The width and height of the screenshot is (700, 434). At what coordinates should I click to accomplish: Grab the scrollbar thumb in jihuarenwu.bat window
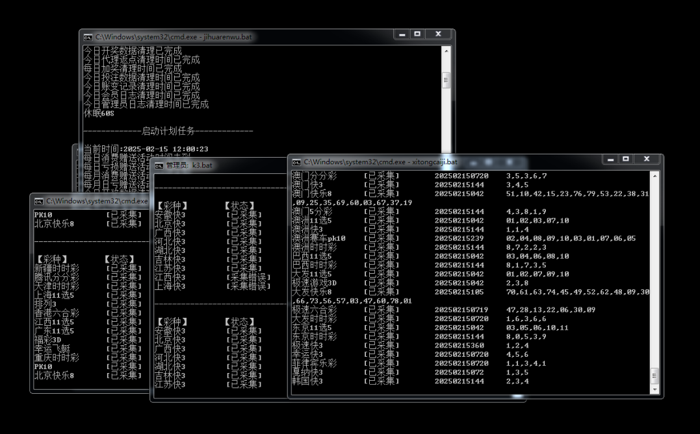pyautogui.click(x=446, y=80)
